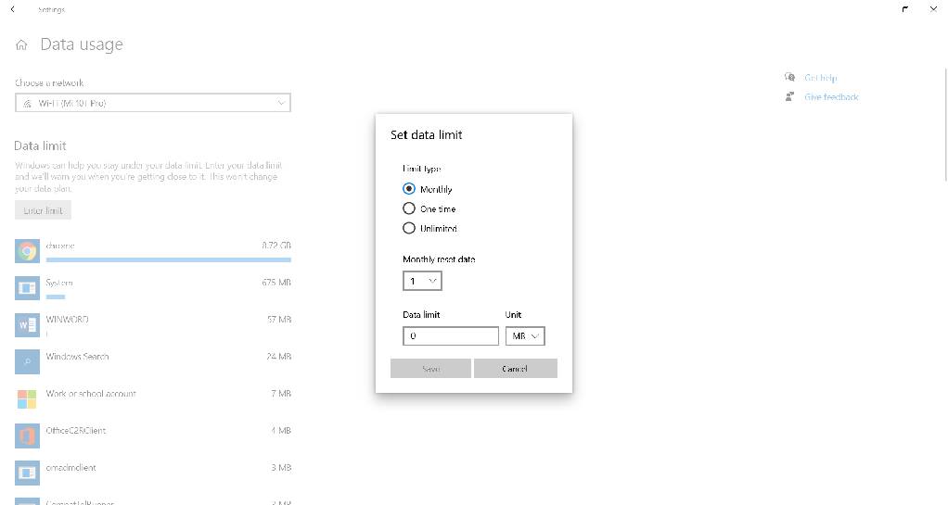Viewport: 948px width, 505px height.
Task: Click the Give feedback icon
Action: point(789,96)
